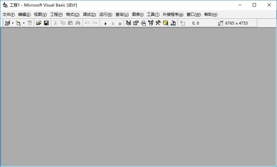Expand the Add Form dropdown arrow
The width and height of the screenshot is (277, 167).
click(x=24, y=23)
